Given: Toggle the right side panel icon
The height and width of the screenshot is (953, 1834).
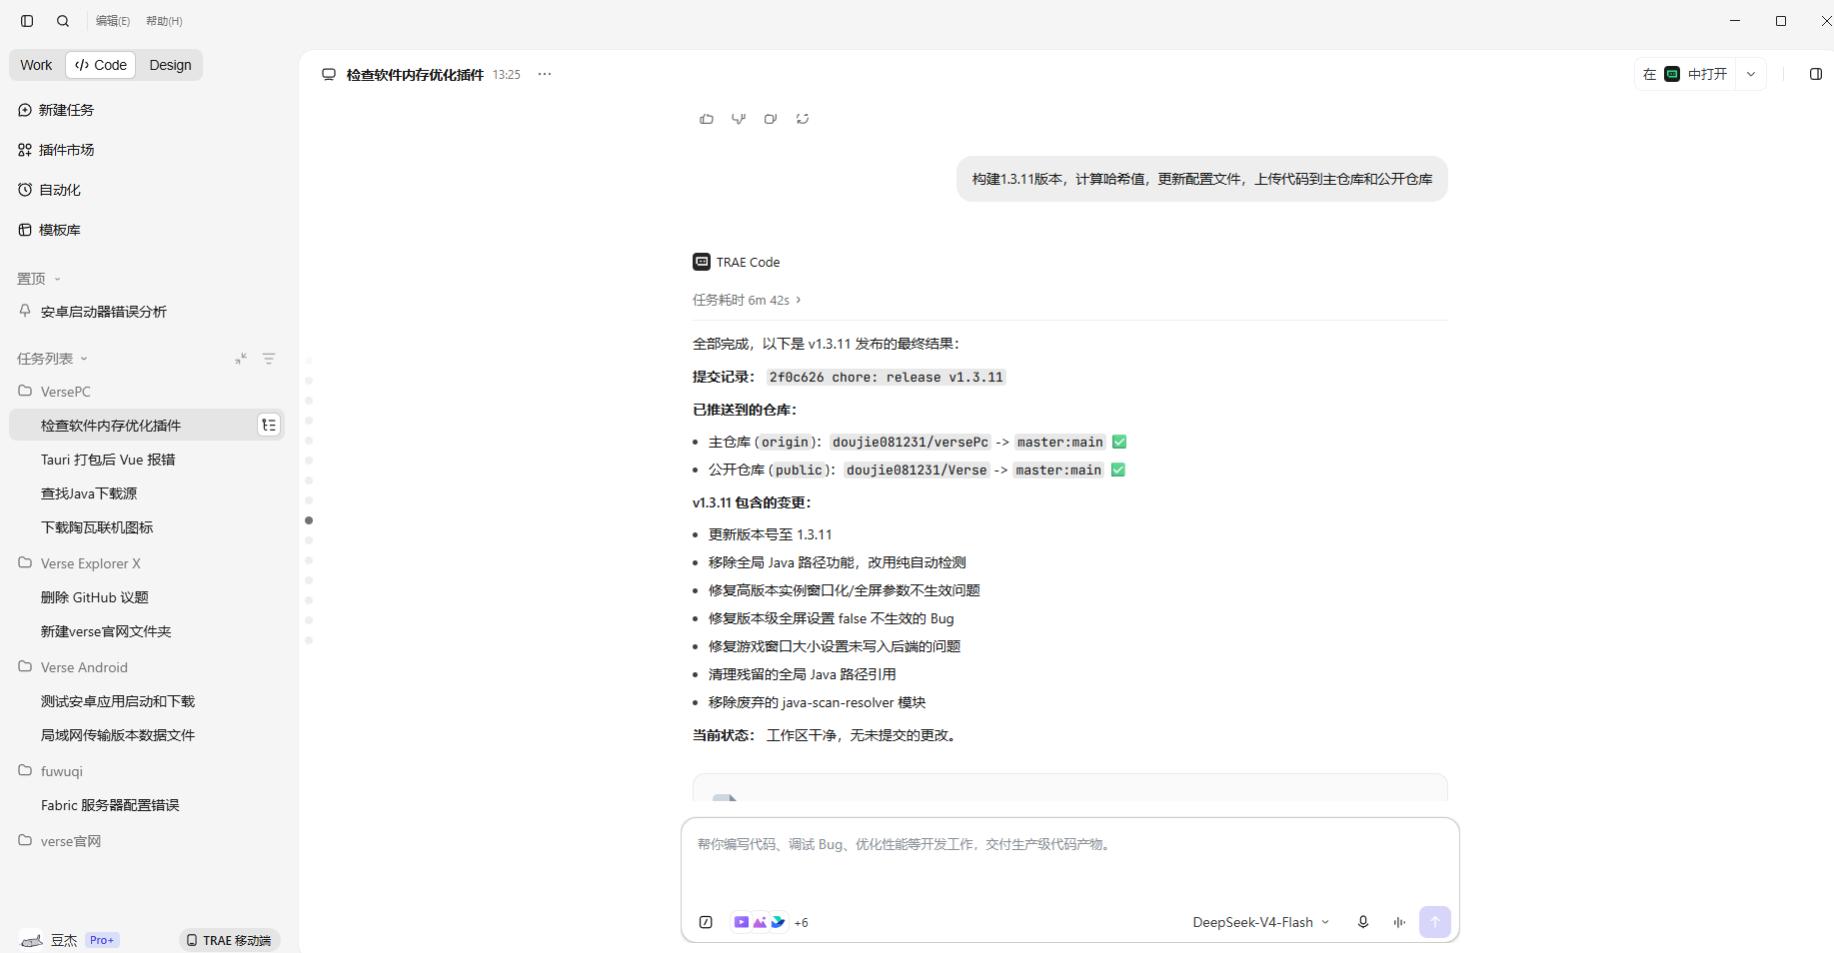Looking at the screenshot, I should (x=1816, y=74).
